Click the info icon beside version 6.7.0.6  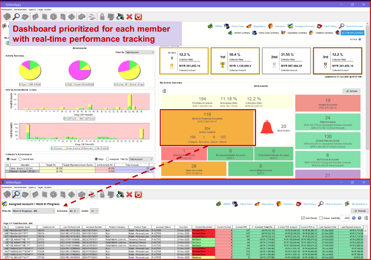[x=360, y=40]
